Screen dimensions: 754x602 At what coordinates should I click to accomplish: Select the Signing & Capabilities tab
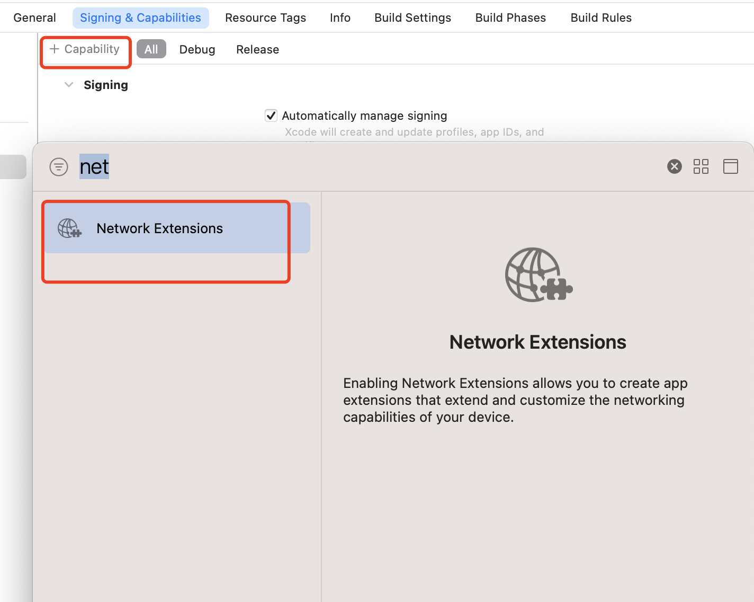tap(140, 18)
